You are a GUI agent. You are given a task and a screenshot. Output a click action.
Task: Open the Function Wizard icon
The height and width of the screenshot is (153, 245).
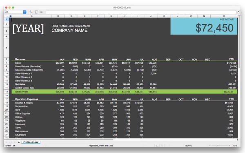31,12
